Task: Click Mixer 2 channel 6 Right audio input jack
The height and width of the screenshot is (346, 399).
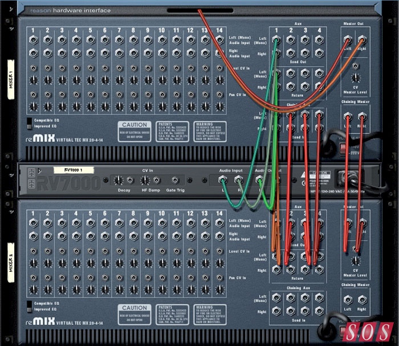Action: coord(105,237)
